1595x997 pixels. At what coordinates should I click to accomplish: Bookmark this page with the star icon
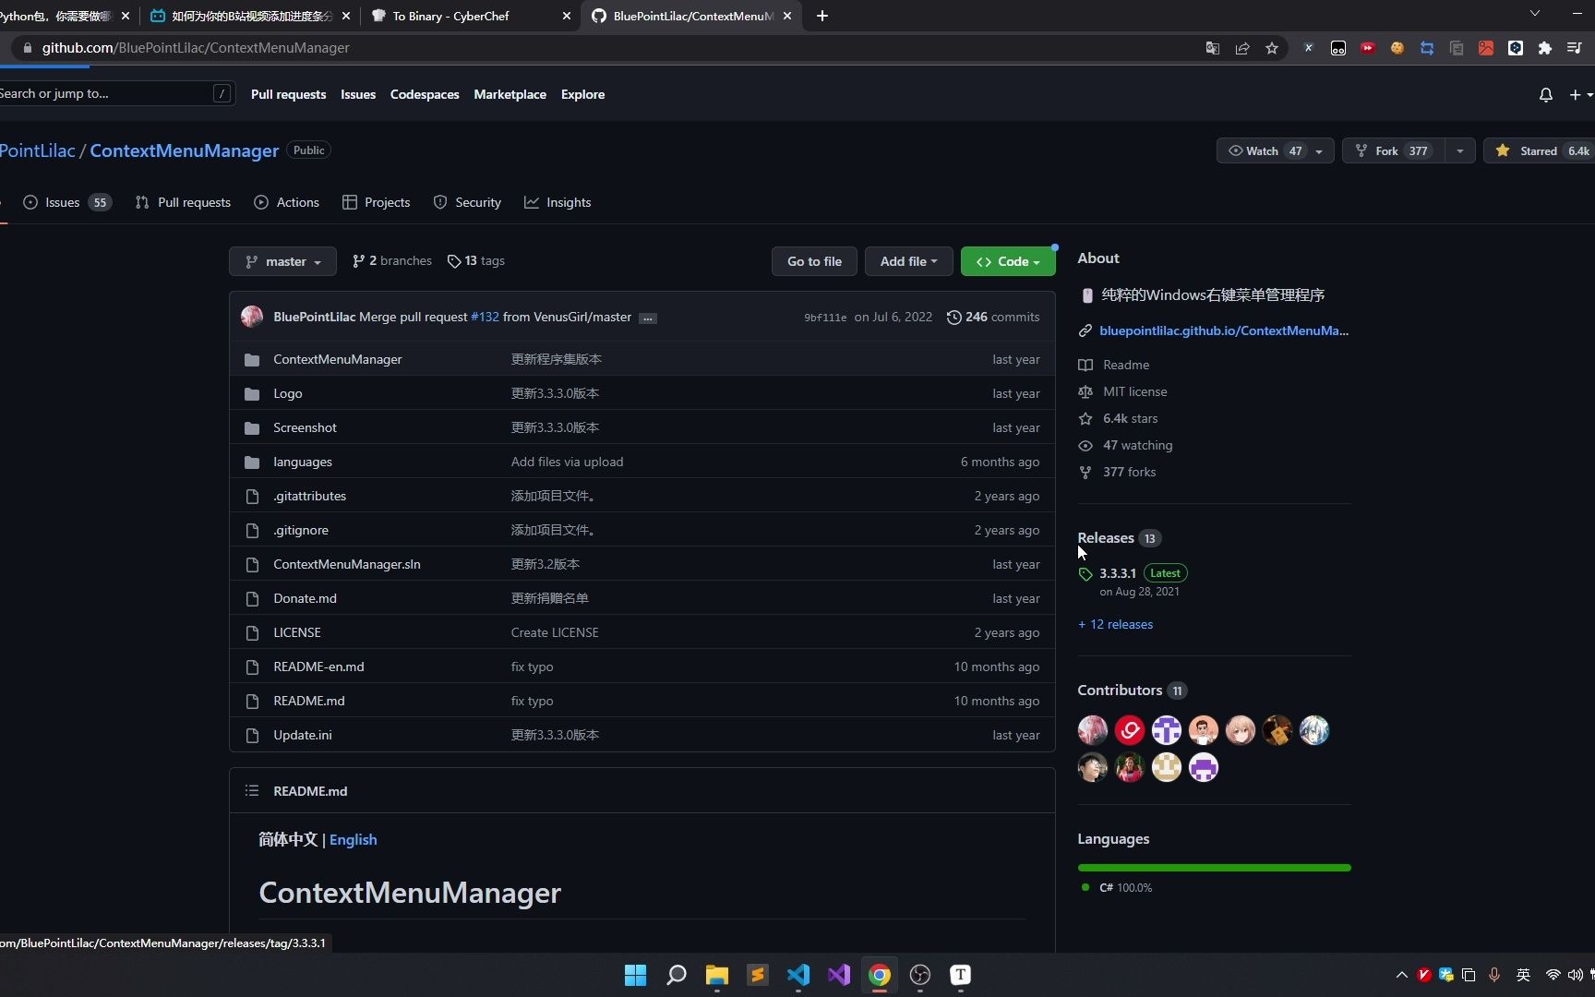[x=1272, y=48]
